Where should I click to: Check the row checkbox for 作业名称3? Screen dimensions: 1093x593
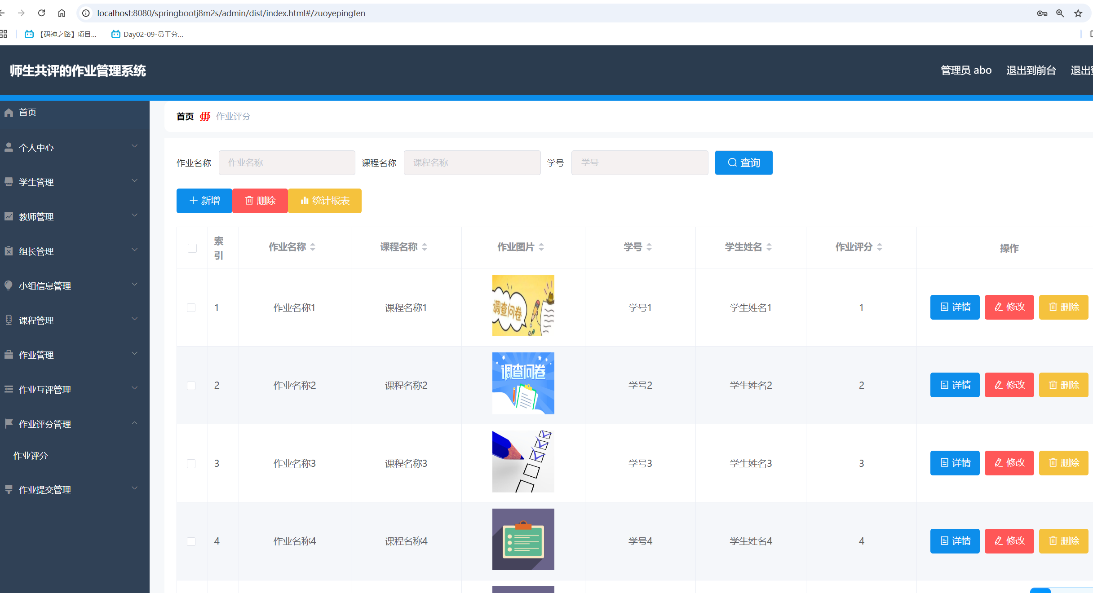[x=191, y=464]
